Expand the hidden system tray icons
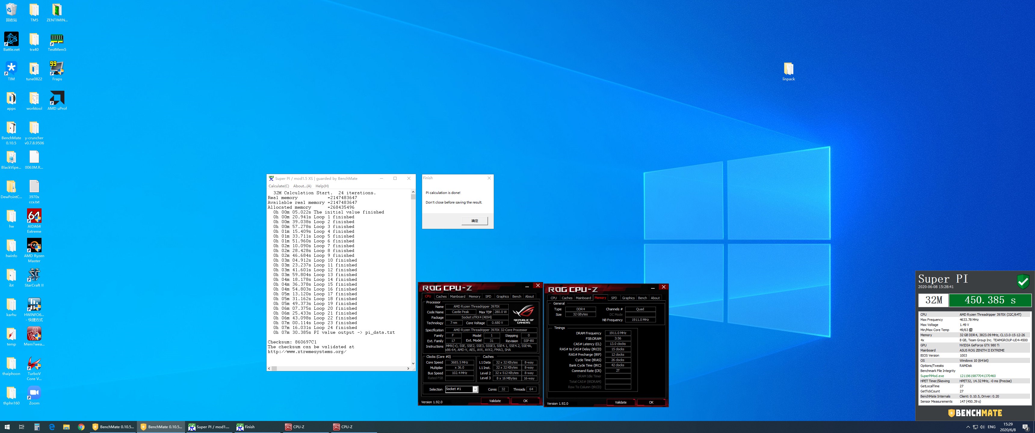This screenshot has height=433, width=1035. pos(968,427)
